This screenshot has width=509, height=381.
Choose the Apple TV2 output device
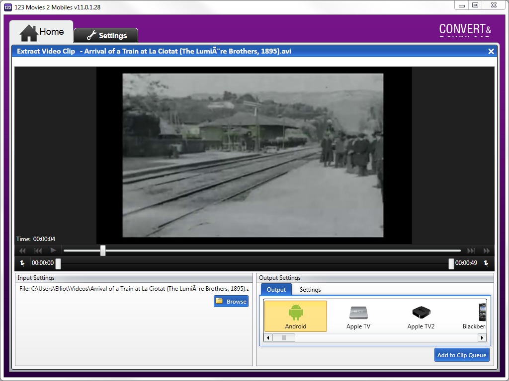click(421, 316)
